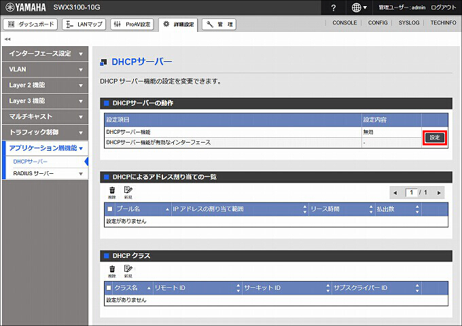
Task: Expand the マルチキャスト menu
Action: tap(45, 117)
